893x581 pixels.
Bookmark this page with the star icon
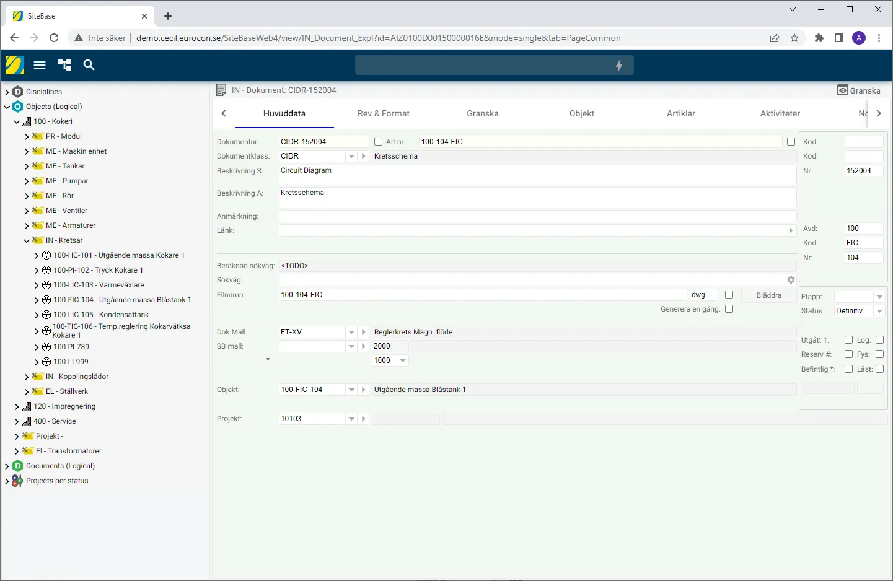[794, 38]
